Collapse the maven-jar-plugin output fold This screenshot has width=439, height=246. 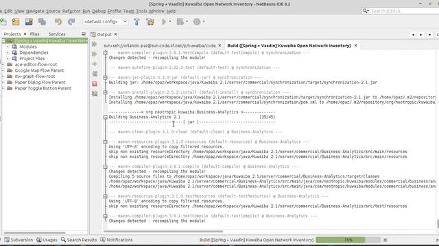tap(105, 77)
